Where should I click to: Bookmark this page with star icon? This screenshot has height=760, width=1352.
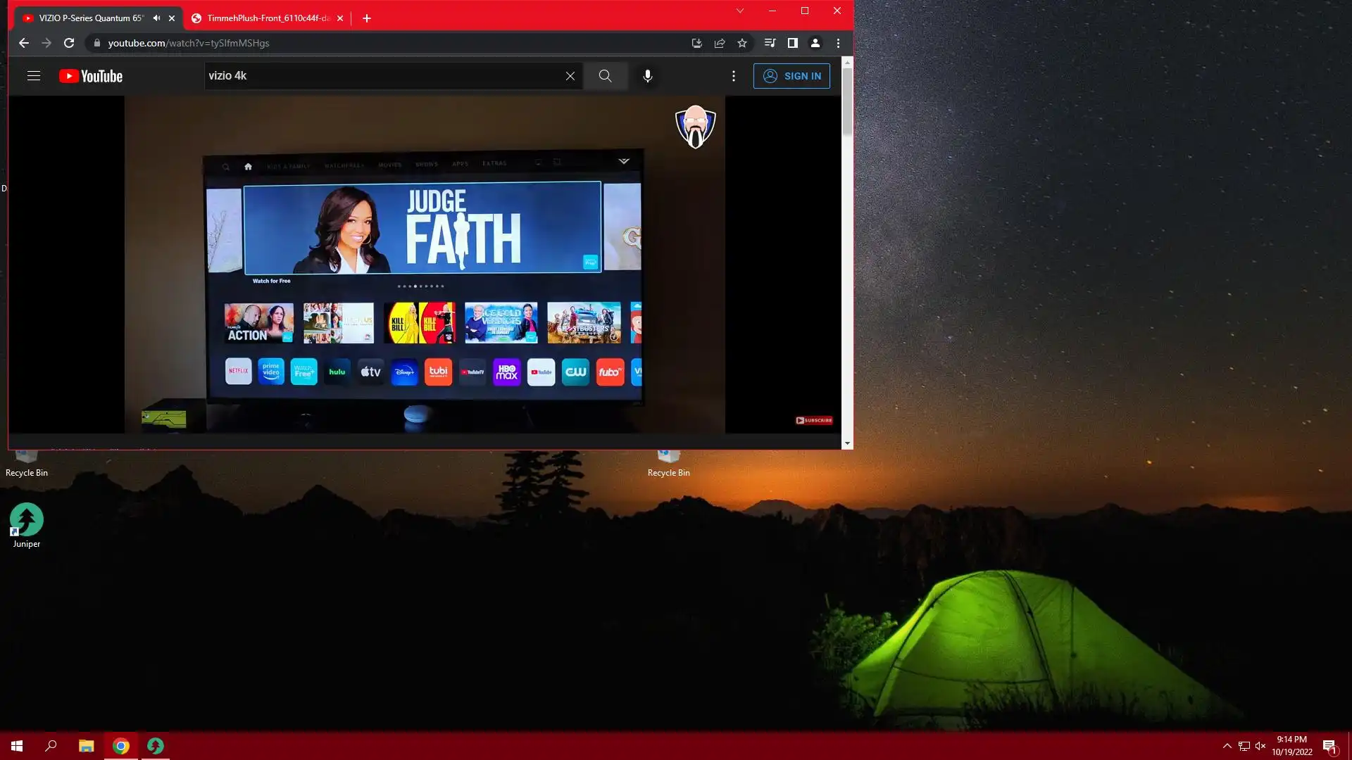tap(742, 43)
